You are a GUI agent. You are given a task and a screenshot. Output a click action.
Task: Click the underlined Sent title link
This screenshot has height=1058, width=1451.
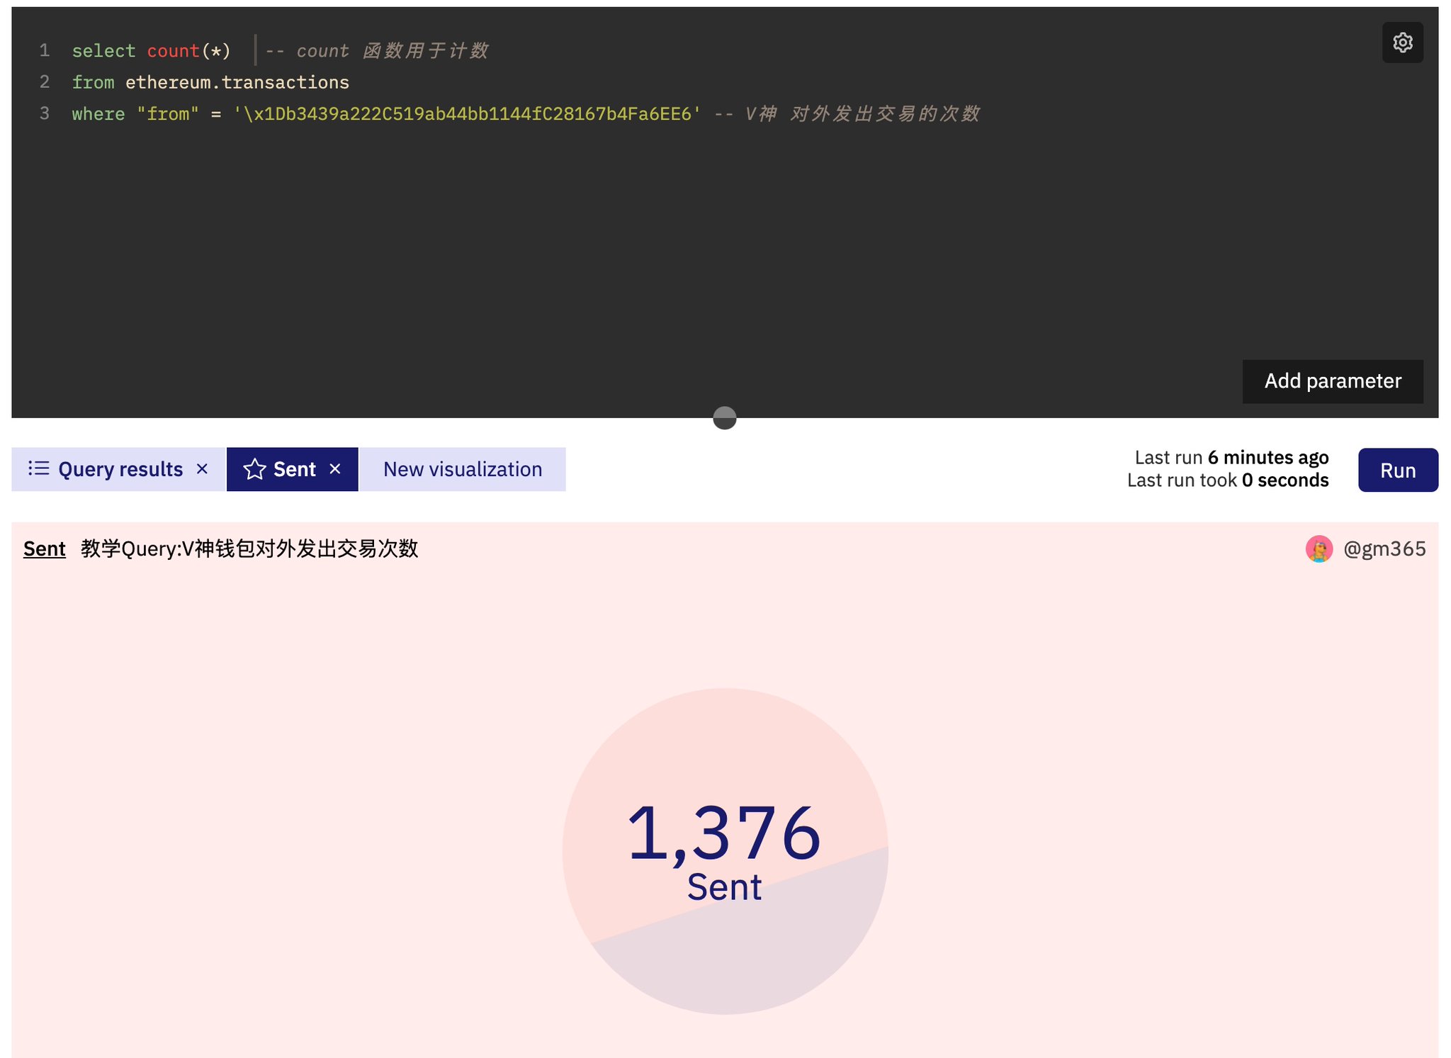click(x=44, y=549)
